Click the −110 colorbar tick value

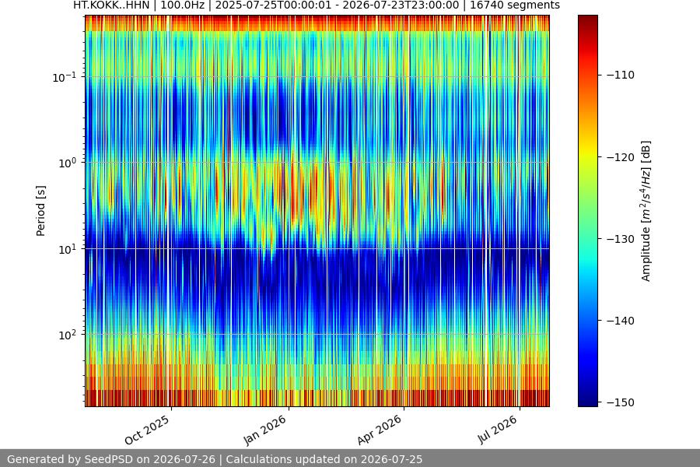pyautogui.click(x=621, y=75)
